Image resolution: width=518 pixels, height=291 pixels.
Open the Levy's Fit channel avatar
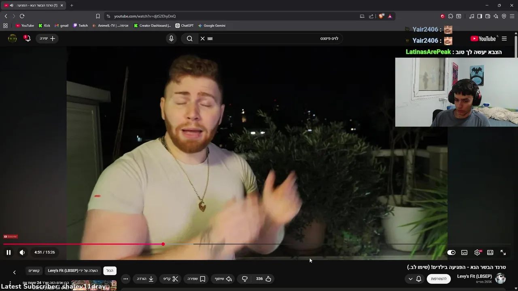click(x=501, y=278)
